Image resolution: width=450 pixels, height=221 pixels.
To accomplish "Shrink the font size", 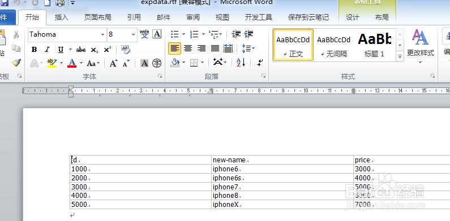I will click(x=126, y=63).
